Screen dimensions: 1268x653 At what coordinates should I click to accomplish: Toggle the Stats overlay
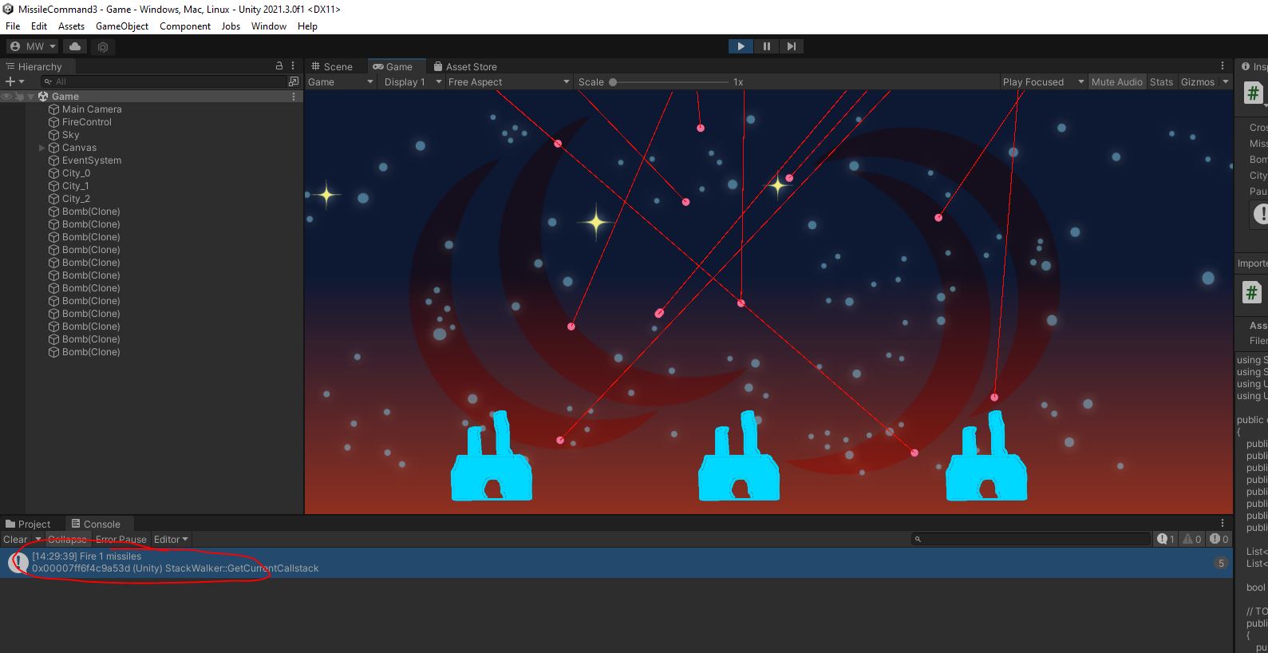pyautogui.click(x=1161, y=81)
